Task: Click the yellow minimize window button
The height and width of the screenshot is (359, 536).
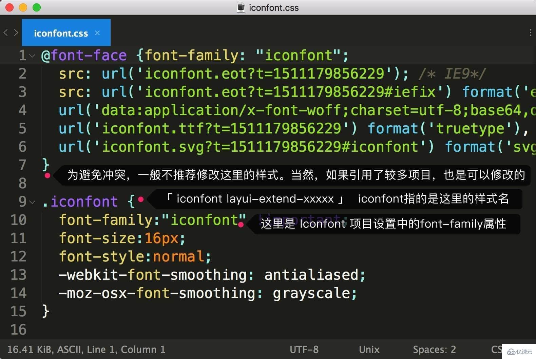Action: pos(23,7)
